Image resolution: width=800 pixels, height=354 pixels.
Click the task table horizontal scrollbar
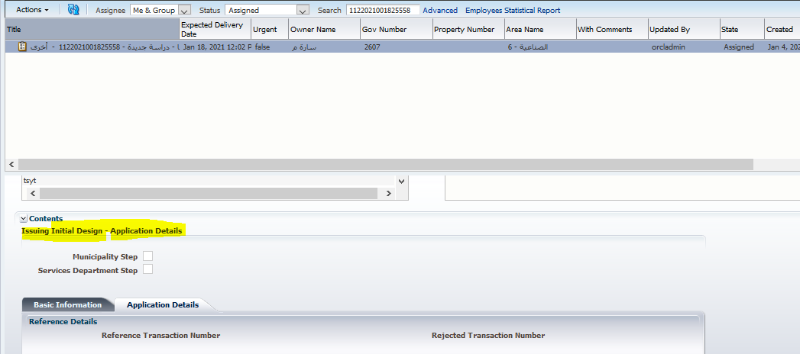tap(385, 165)
